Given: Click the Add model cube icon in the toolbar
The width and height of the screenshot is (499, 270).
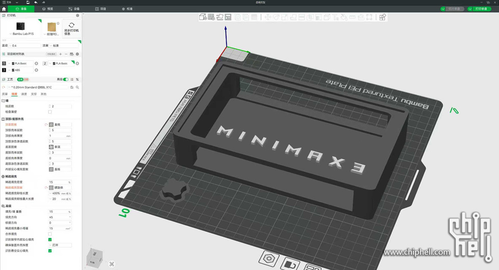Looking at the screenshot, I should [x=203, y=17].
